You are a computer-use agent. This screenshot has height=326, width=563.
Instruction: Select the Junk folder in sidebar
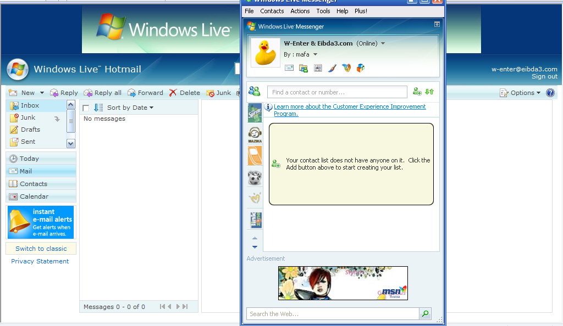coord(36,117)
